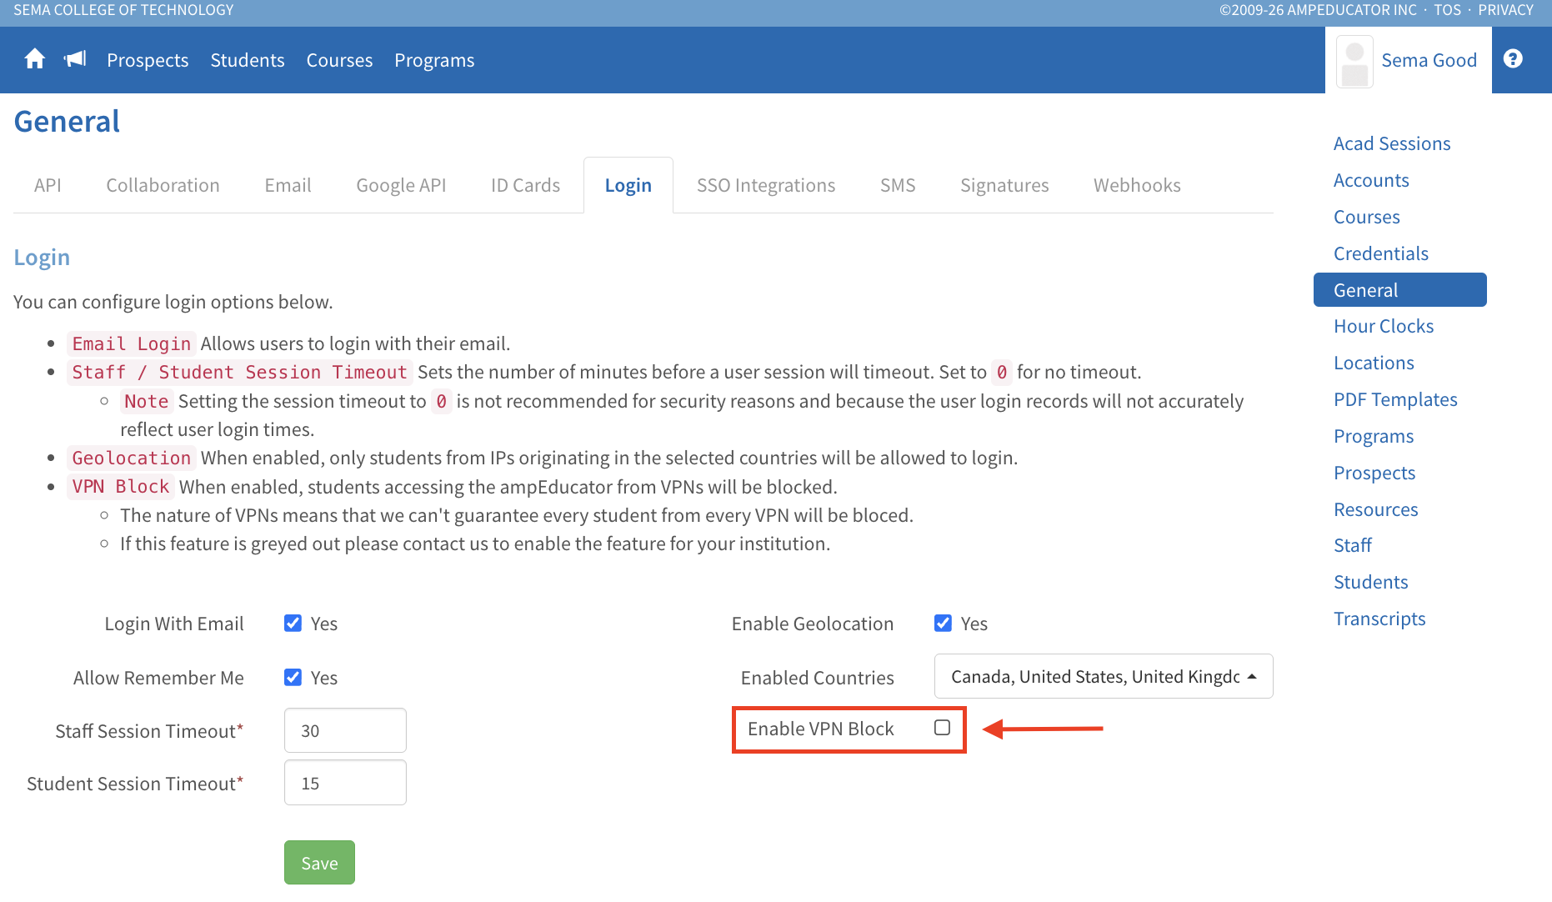The height and width of the screenshot is (902, 1552).
Task: Open the Courses menu
Action: click(x=339, y=60)
